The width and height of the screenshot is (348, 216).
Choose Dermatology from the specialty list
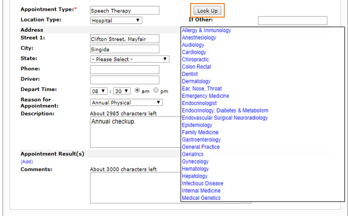(x=196, y=81)
